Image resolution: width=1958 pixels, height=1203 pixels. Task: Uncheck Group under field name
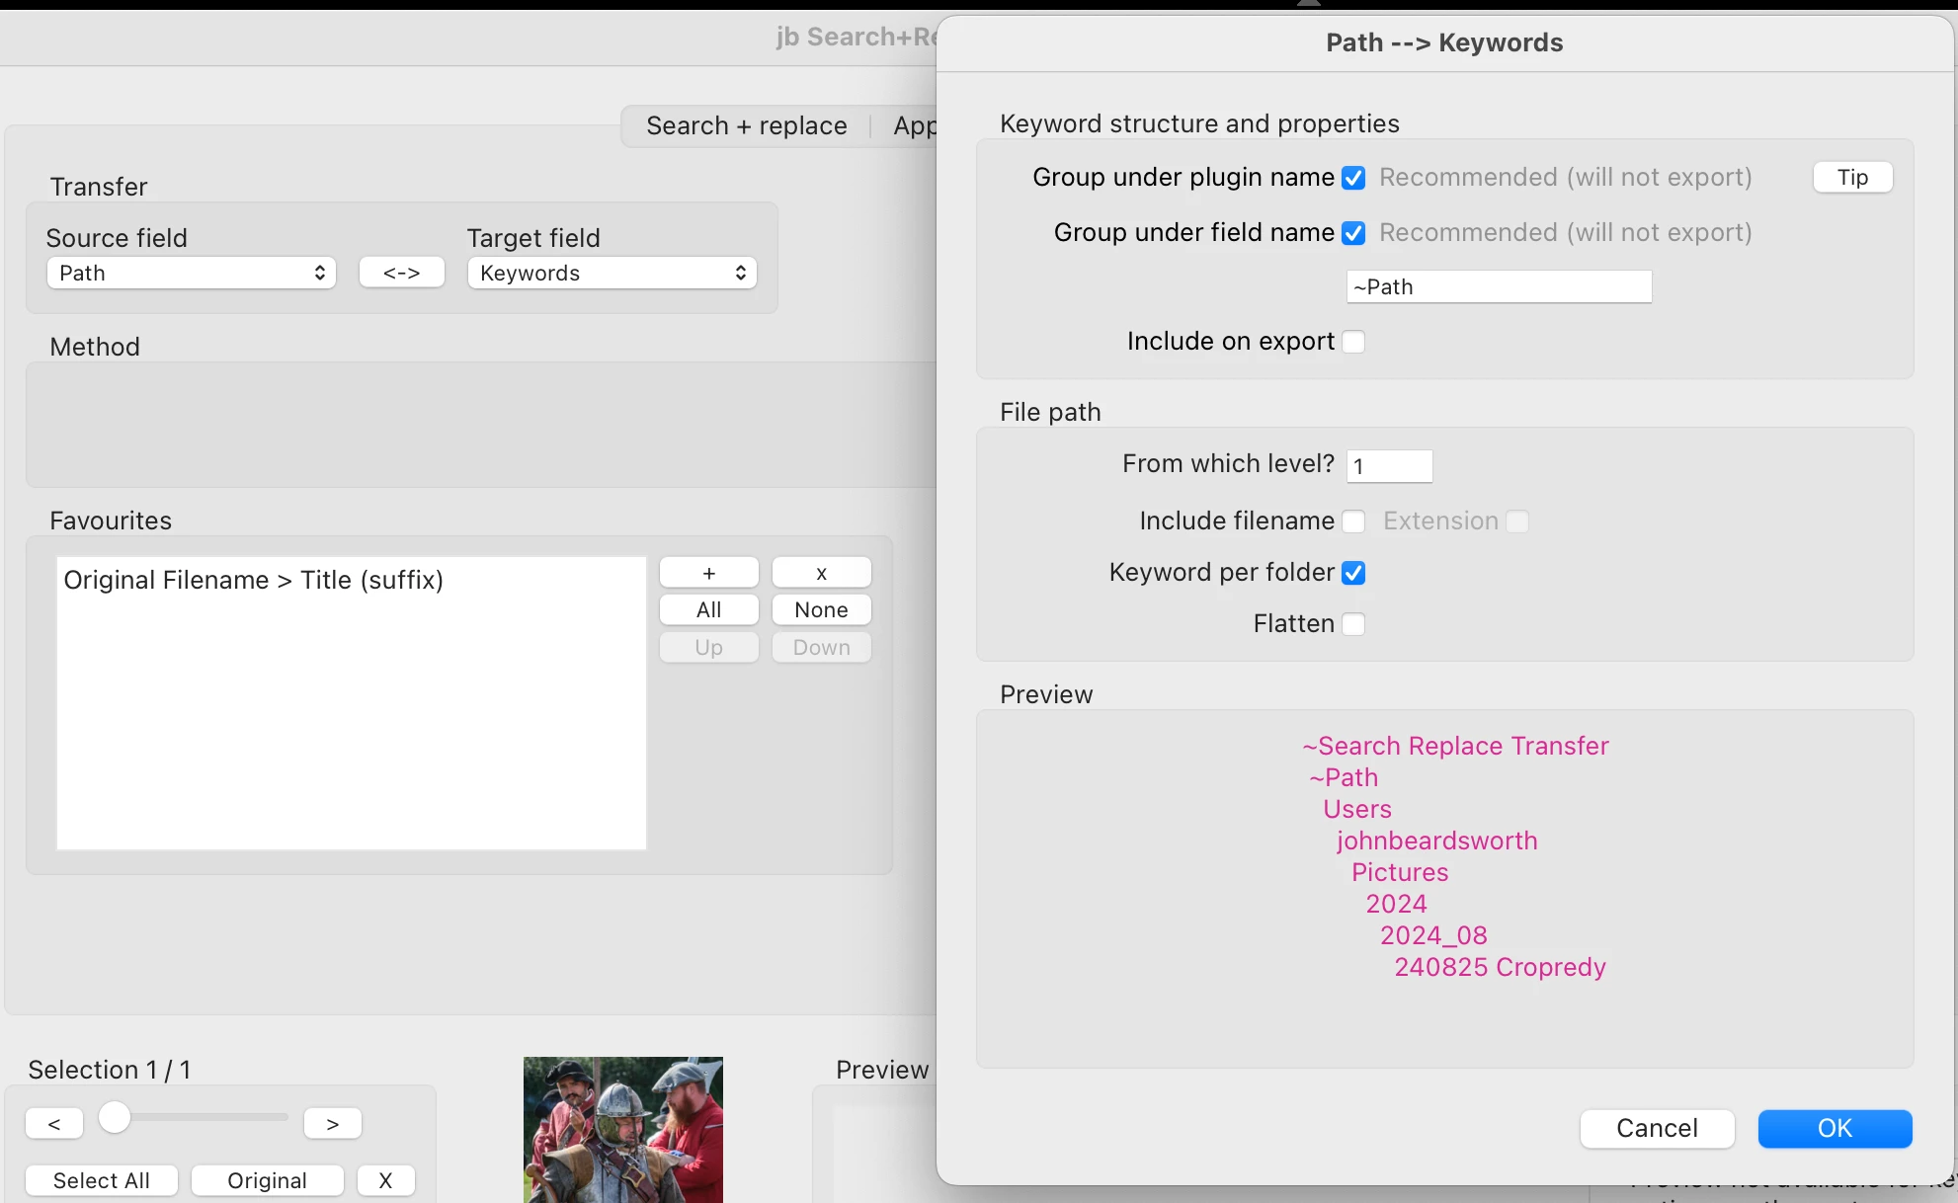click(1353, 233)
